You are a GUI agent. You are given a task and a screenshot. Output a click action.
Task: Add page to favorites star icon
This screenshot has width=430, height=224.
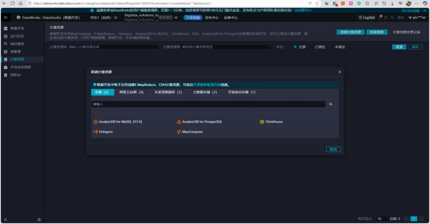[317, 3]
